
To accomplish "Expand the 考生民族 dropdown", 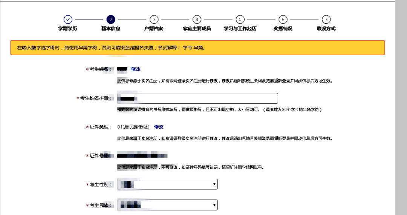I will click(167, 205).
